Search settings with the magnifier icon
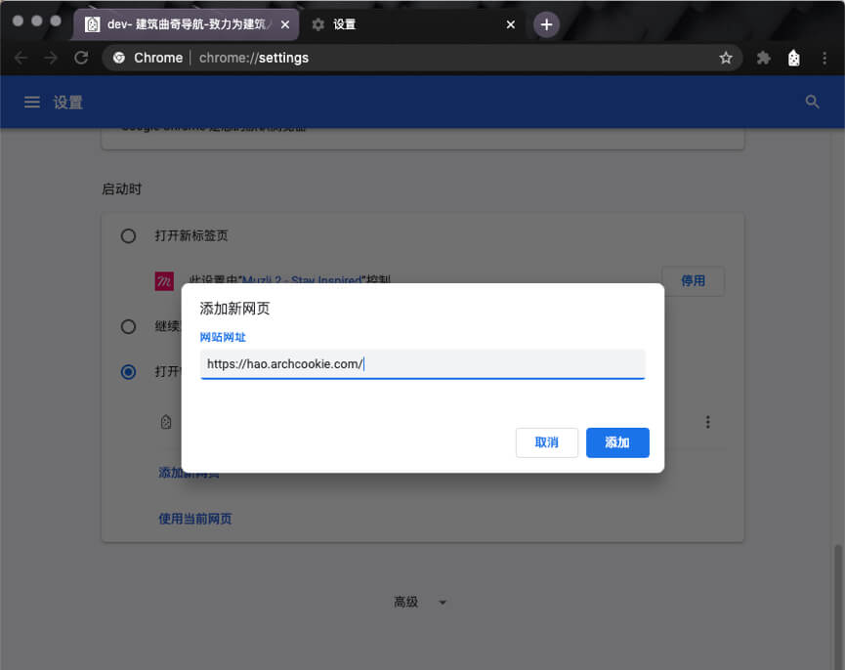Screen dimensions: 845x670 point(812,102)
